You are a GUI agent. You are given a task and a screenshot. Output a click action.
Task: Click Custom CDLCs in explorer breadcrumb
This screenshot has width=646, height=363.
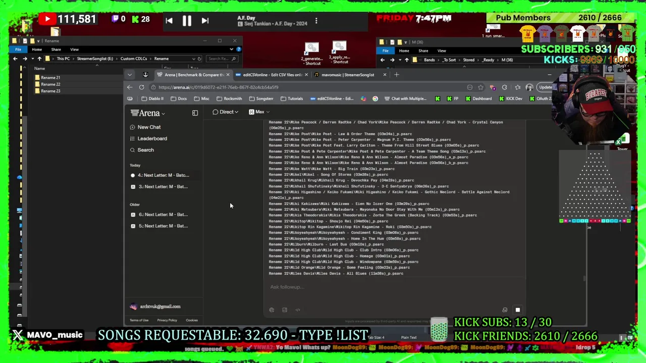(x=134, y=58)
